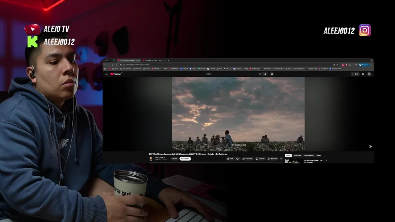Screen dimensions: 395x222
Task: Open the Freepik bookmark
Action: point(193,69)
